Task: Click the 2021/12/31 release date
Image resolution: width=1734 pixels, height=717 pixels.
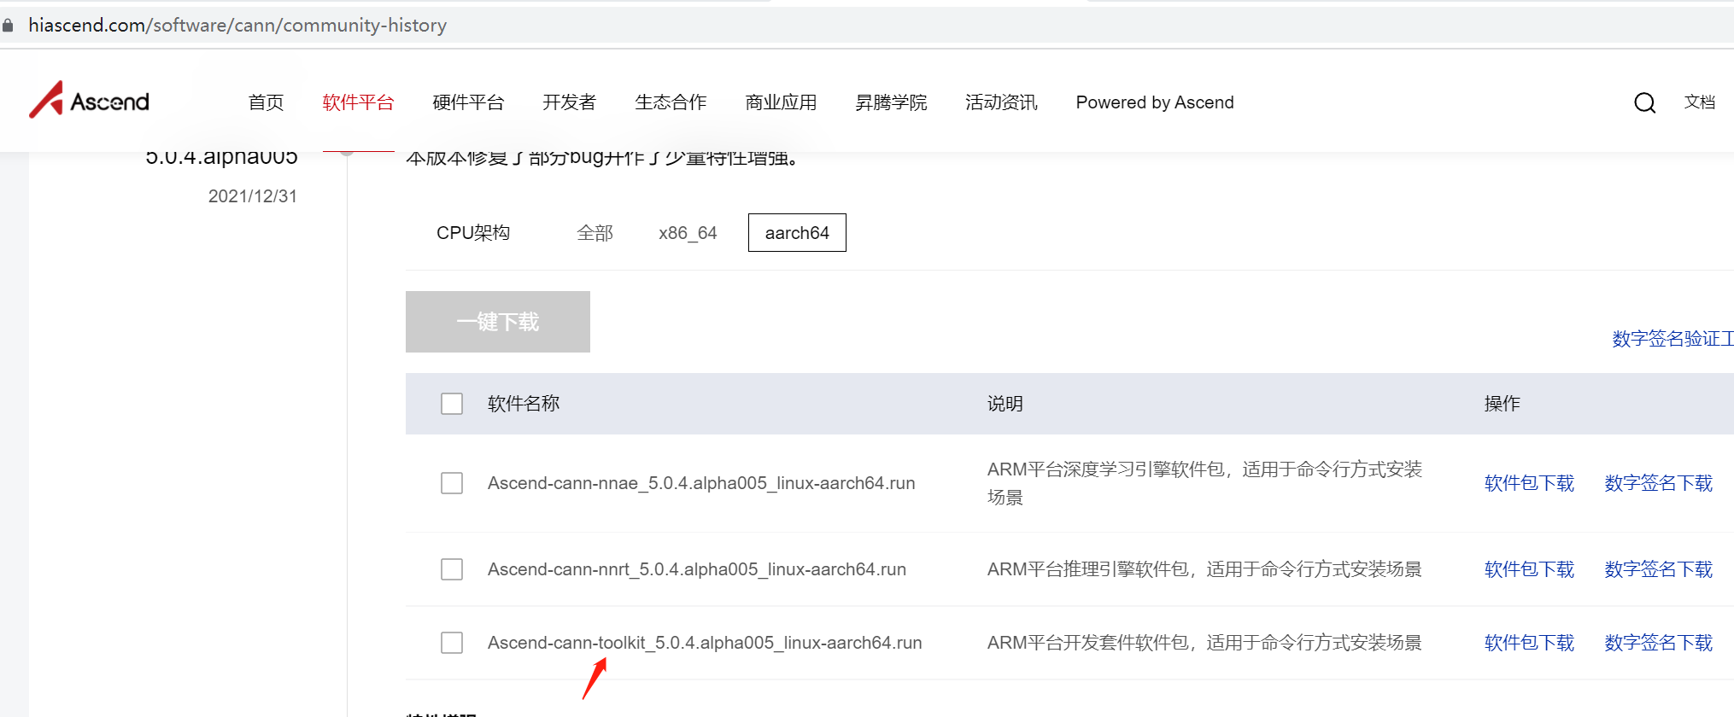Action: pyautogui.click(x=253, y=196)
